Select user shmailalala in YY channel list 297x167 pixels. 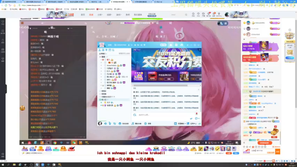[x=112, y=65]
